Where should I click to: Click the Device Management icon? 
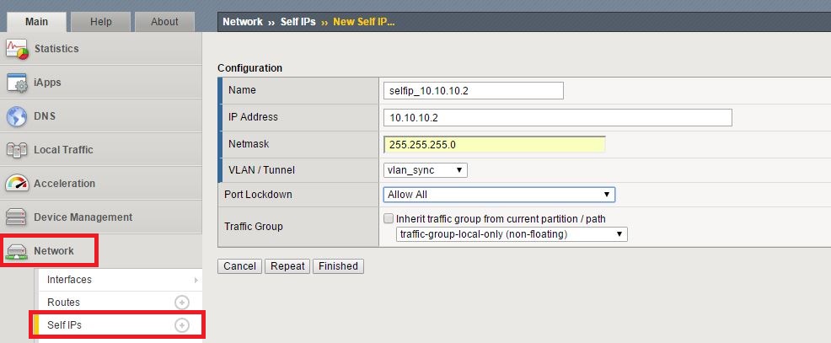[x=18, y=217]
